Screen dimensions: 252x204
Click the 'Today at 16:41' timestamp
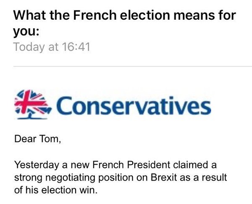(x=52, y=46)
